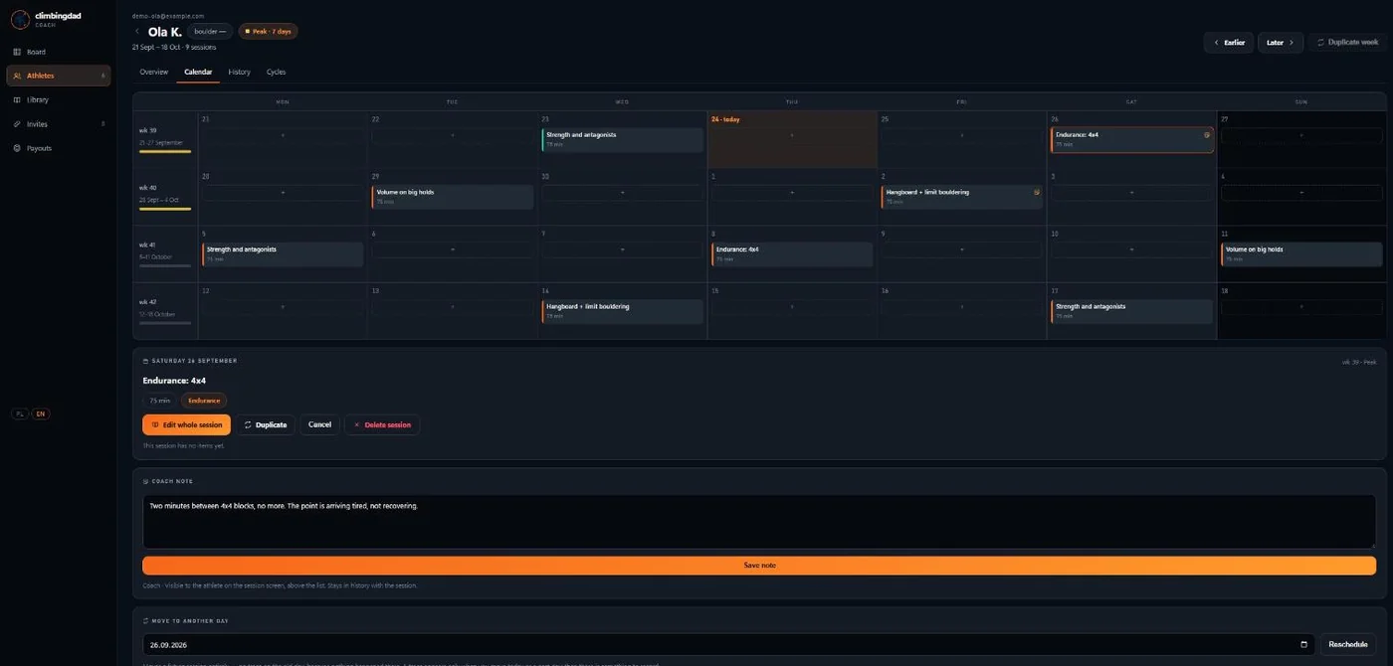Add a session on Thursday 15 October
The width and height of the screenshot is (1393, 666).
792,307
